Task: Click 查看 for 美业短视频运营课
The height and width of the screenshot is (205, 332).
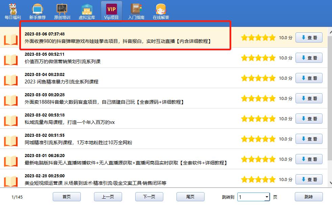Action: pos(309,179)
